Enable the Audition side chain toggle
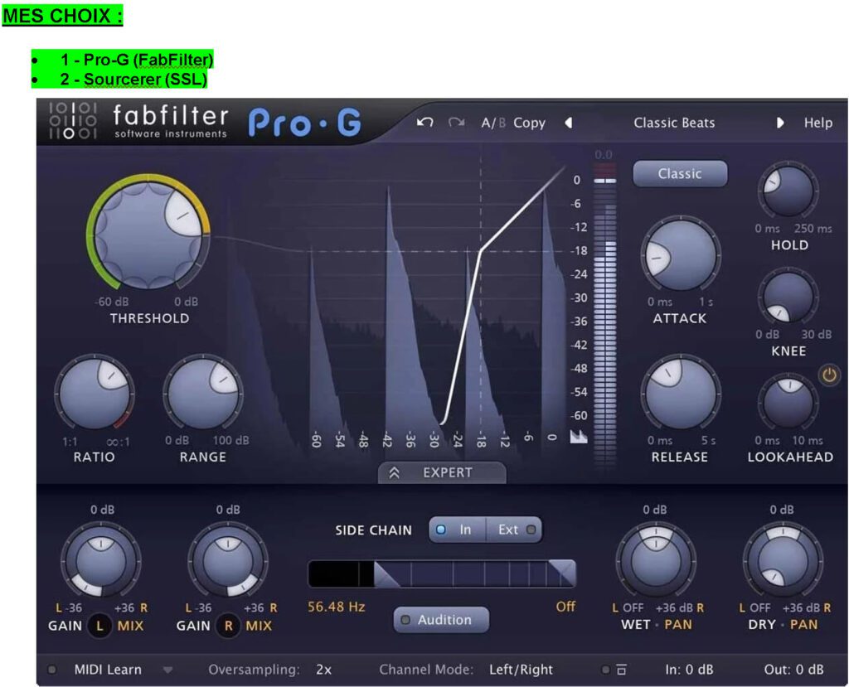Screen dimensions: 849x687 pyautogui.click(x=441, y=620)
